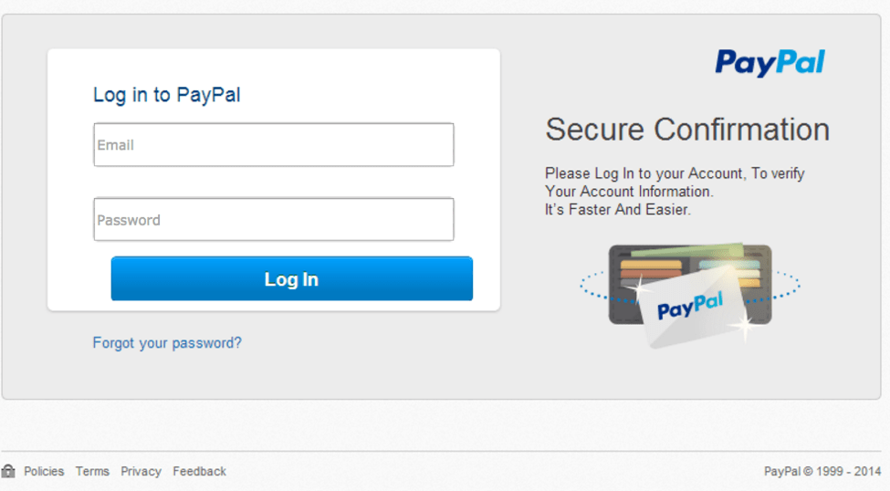This screenshot has width=890, height=491.
Task: Click the Please Log In to your Account text
Action: [644, 173]
